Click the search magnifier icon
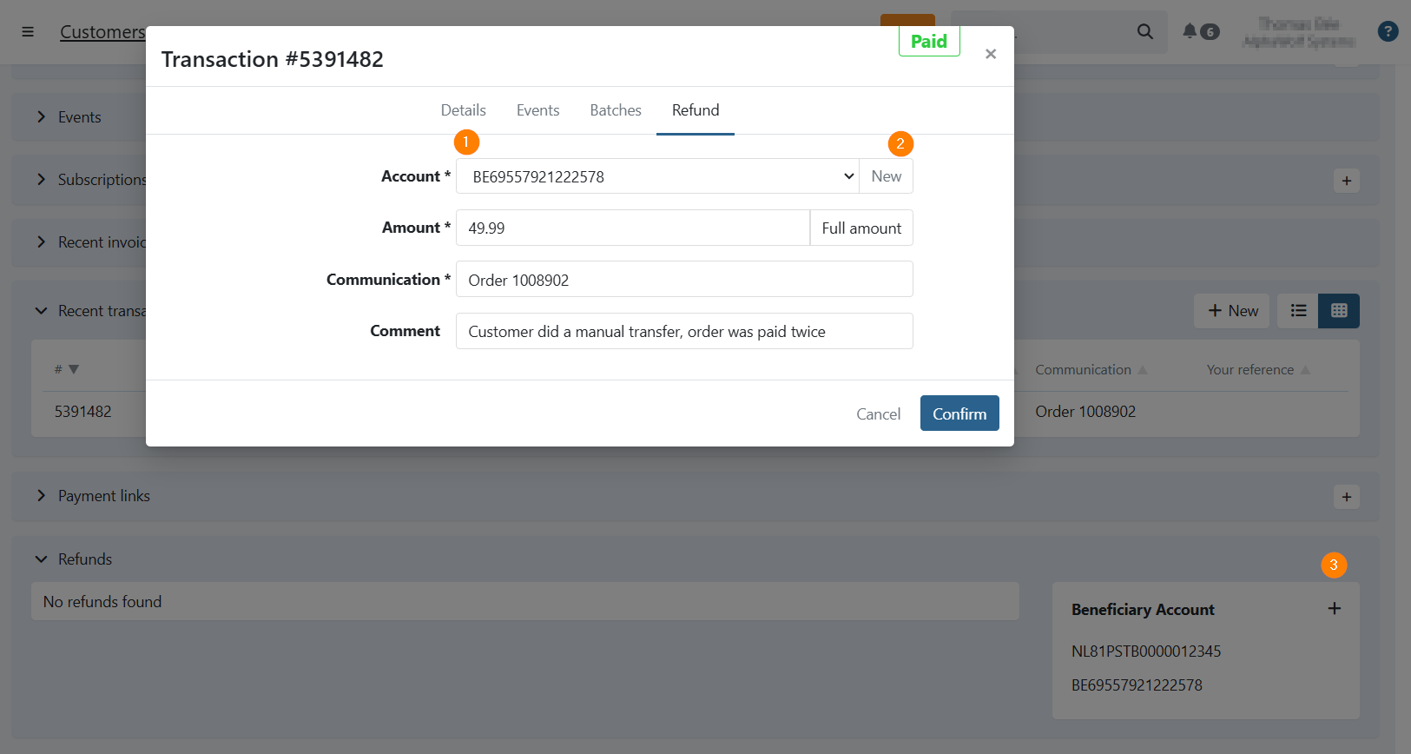1411x754 pixels. point(1145,32)
